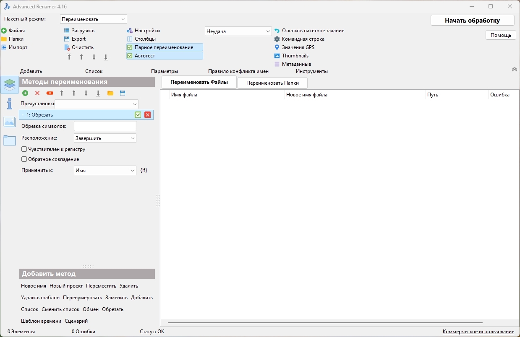
Task: Open the renaming methods layers sidebar icon
Action: (10, 85)
